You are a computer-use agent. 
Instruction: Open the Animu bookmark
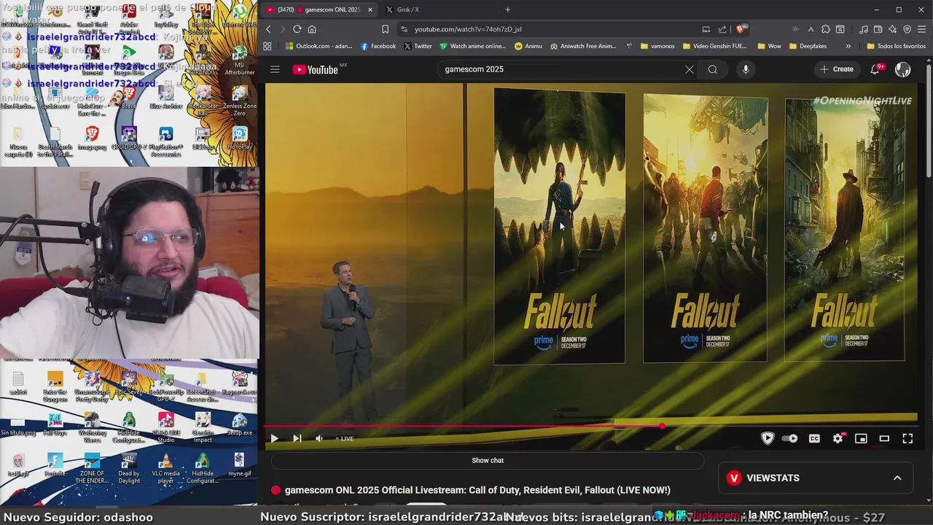528,46
